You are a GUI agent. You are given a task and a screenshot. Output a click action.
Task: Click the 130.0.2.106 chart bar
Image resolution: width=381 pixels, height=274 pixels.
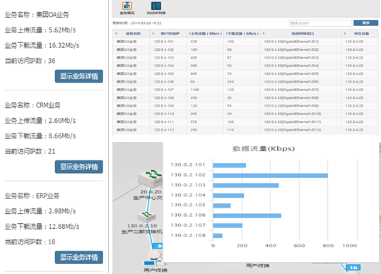(x=247, y=216)
